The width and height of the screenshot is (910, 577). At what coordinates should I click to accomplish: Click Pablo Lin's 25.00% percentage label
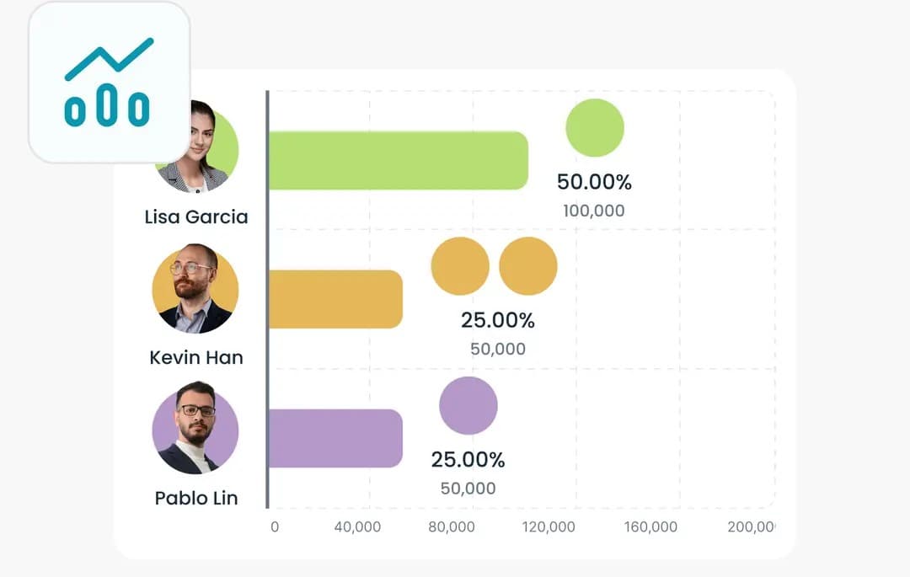(468, 460)
